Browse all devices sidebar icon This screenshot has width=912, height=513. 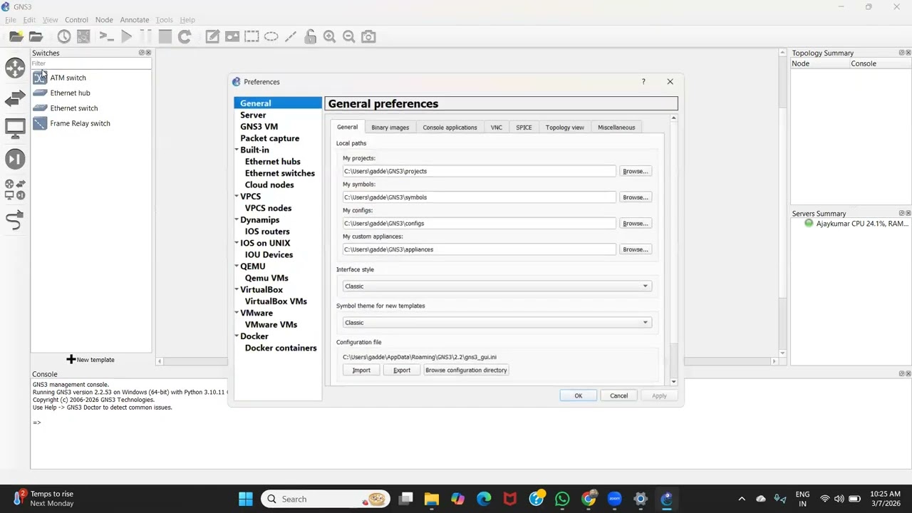pyautogui.click(x=15, y=190)
